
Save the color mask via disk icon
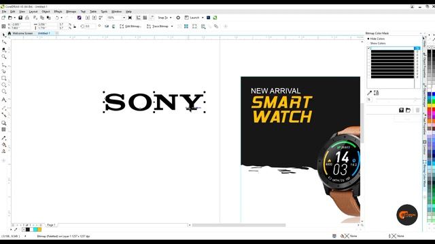[401, 110]
